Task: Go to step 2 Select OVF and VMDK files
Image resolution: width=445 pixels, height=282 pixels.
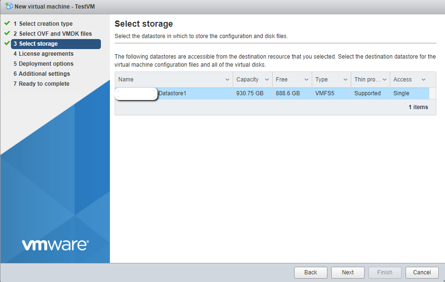Action: (x=52, y=33)
